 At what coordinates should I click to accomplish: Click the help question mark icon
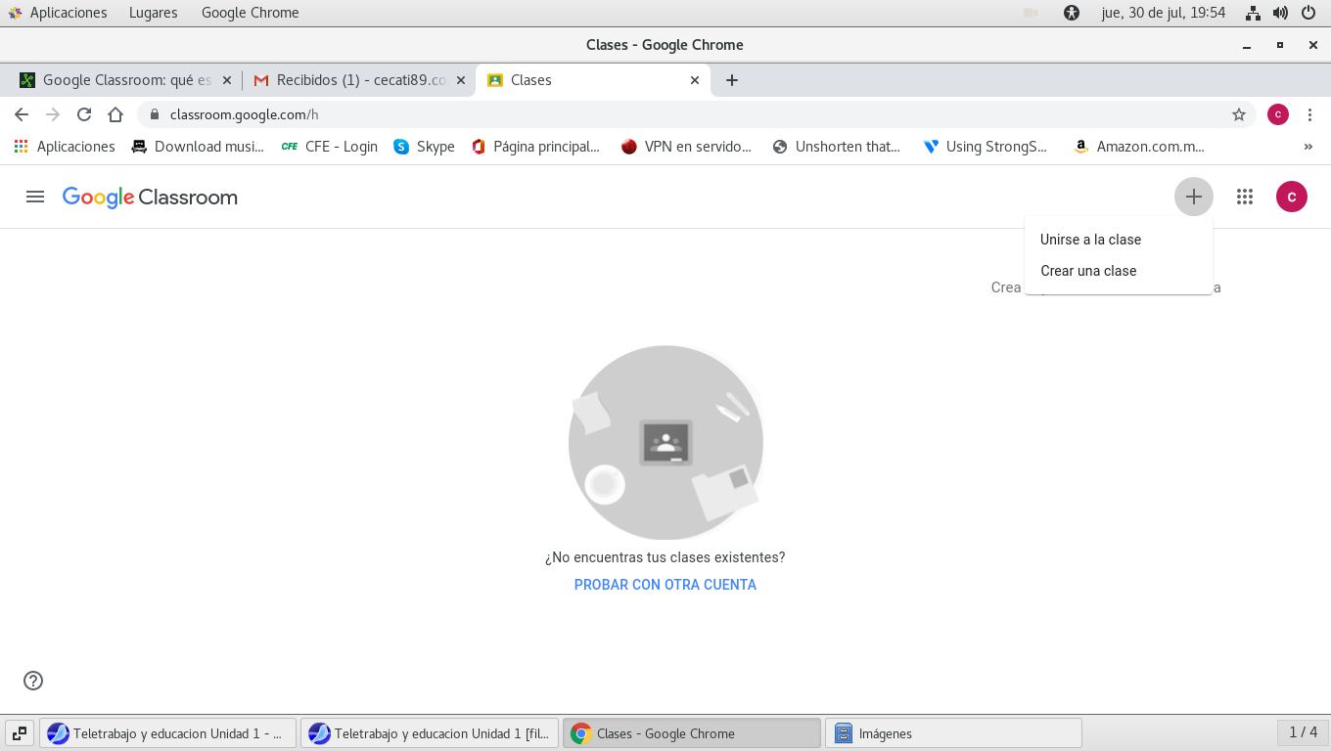pos(33,681)
